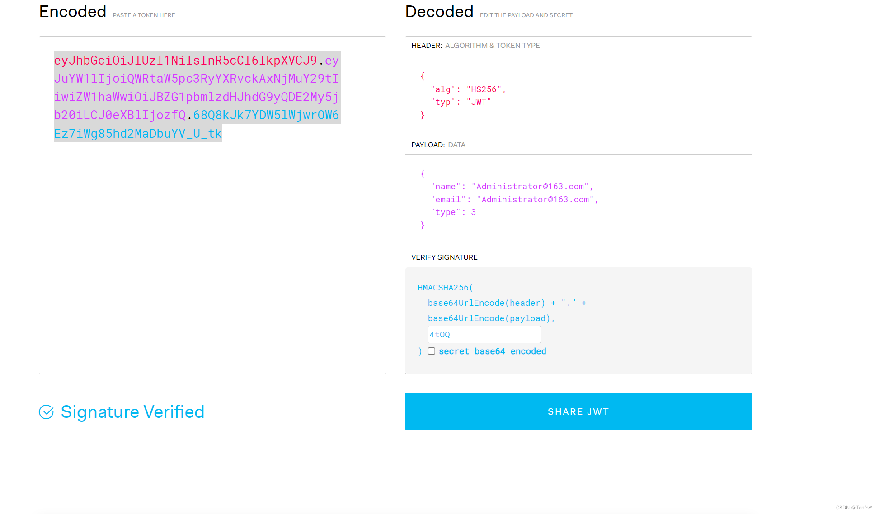Click the PAYLOAD: DATA section label
The height and width of the screenshot is (514, 879).
point(438,145)
